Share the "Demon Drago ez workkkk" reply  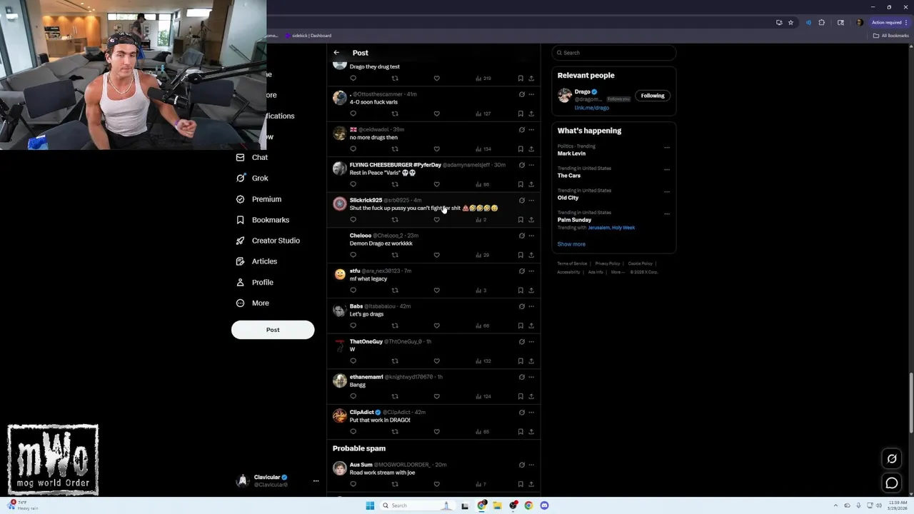[531, 255]
